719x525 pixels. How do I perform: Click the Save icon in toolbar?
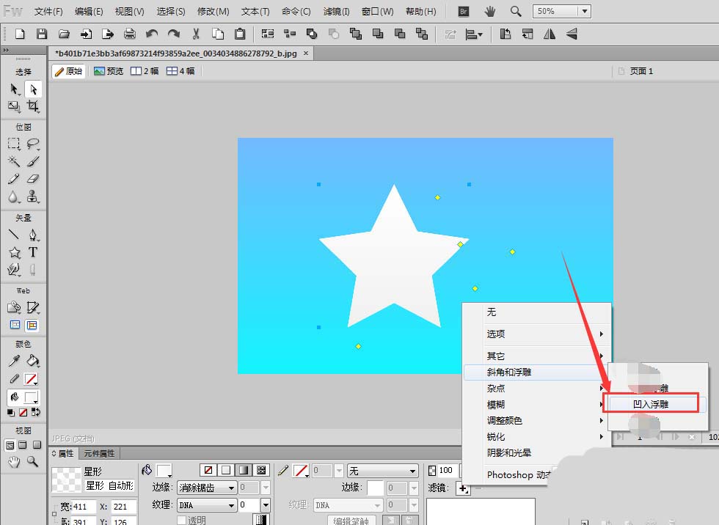[42, 34]
